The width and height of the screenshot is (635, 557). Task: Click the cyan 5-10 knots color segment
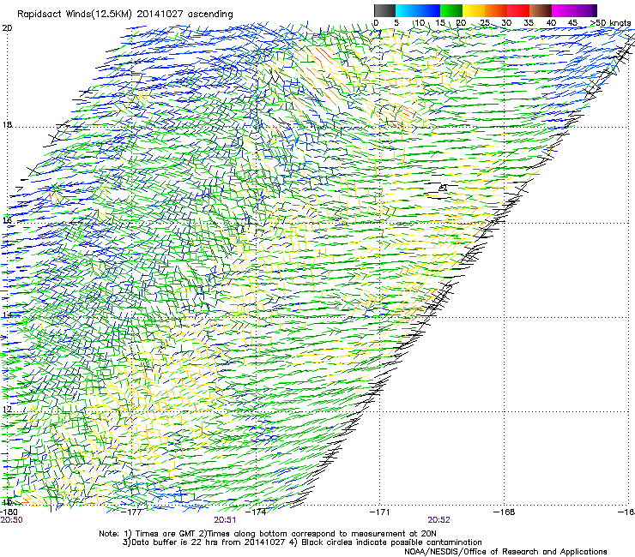pos(407,10)
